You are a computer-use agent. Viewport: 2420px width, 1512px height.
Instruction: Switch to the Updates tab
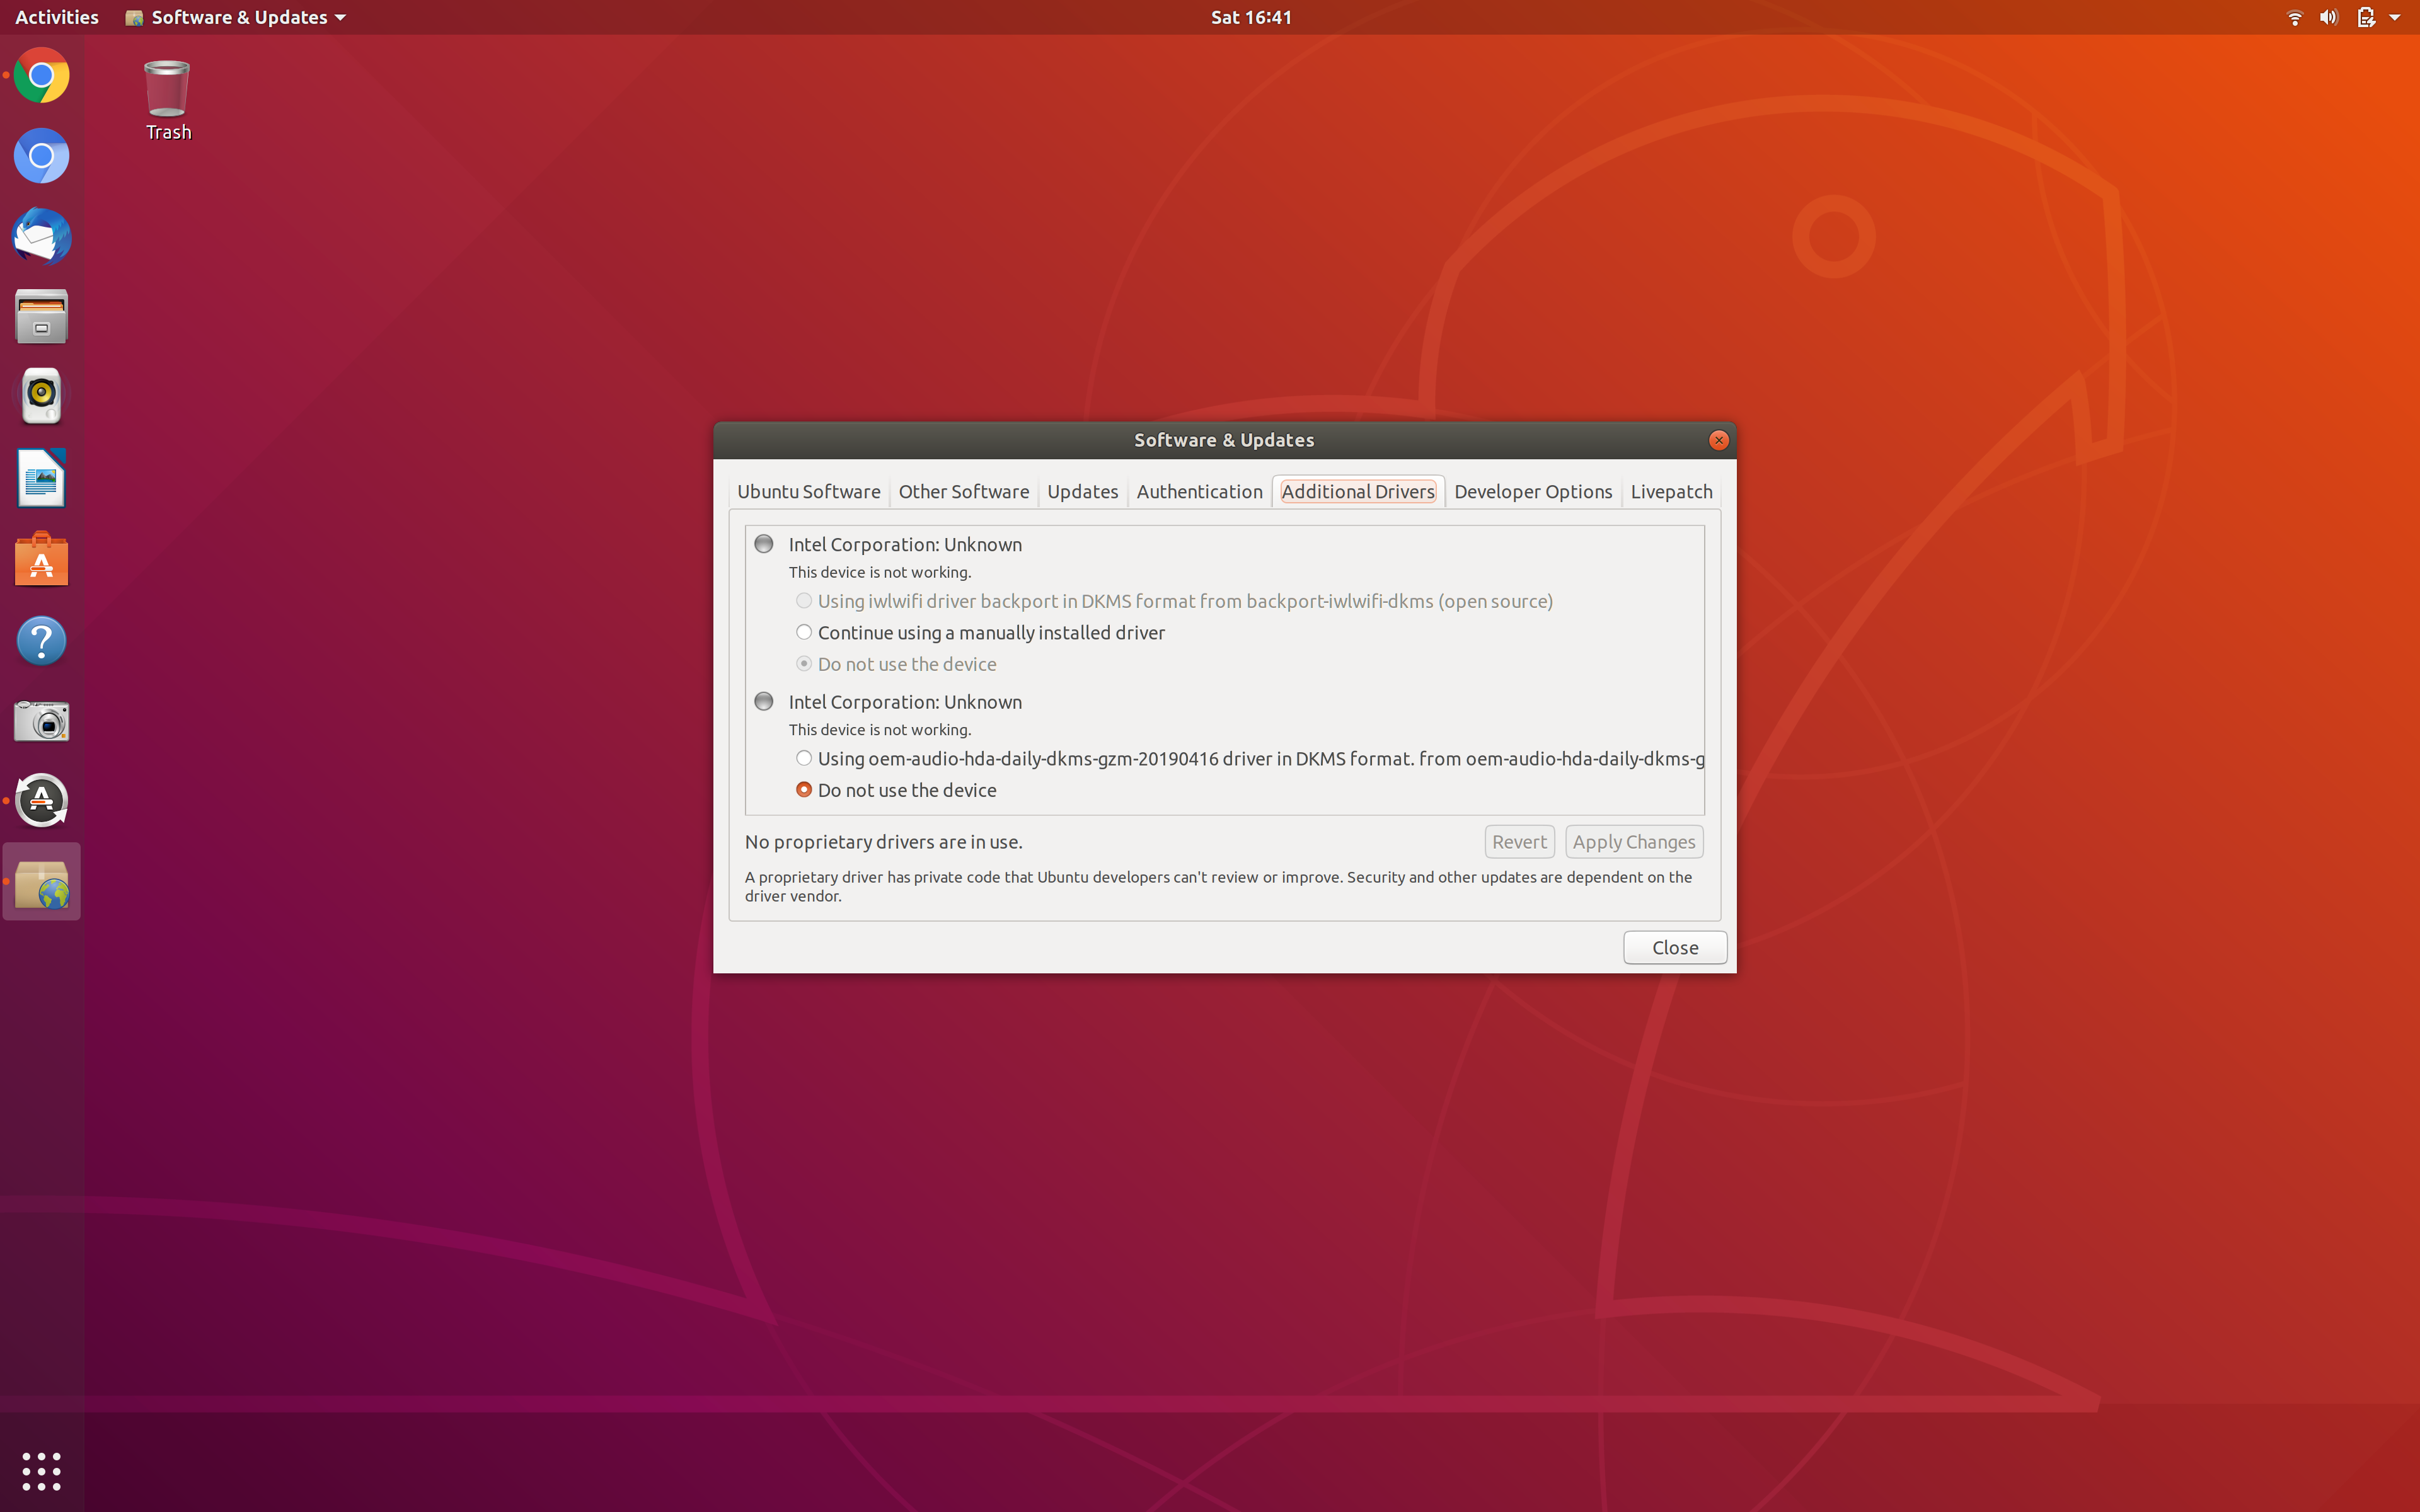1082,491
